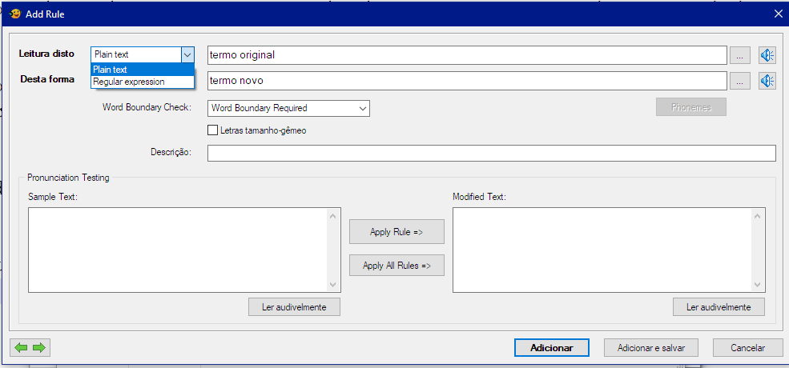789x368 pixels.
Task: Click the 'Adicionar' button
Action: 551,348
